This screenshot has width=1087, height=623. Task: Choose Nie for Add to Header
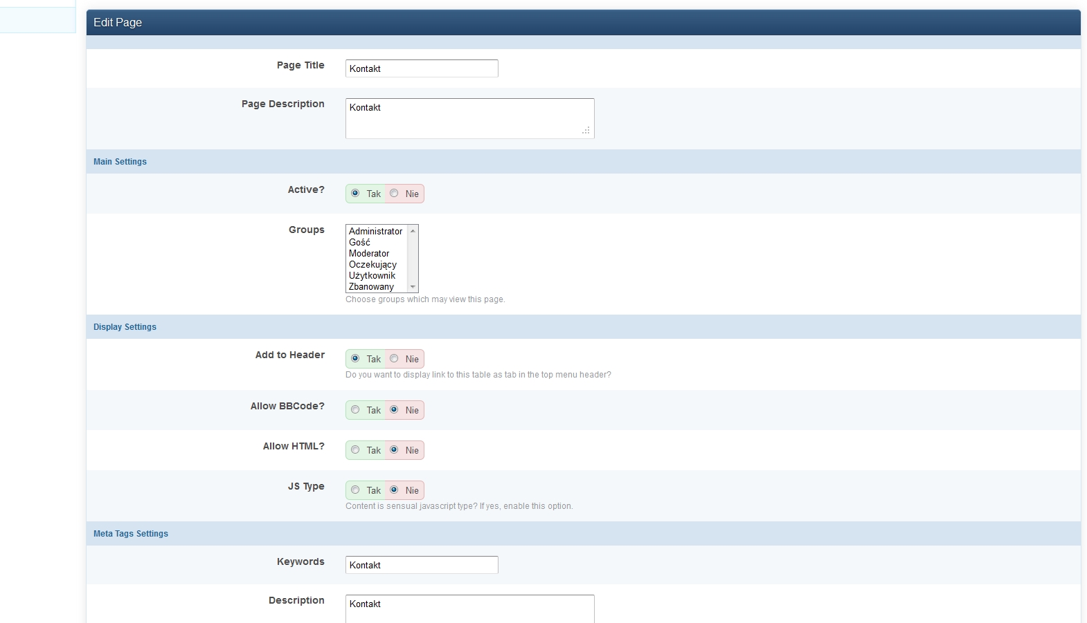[394, 359]
